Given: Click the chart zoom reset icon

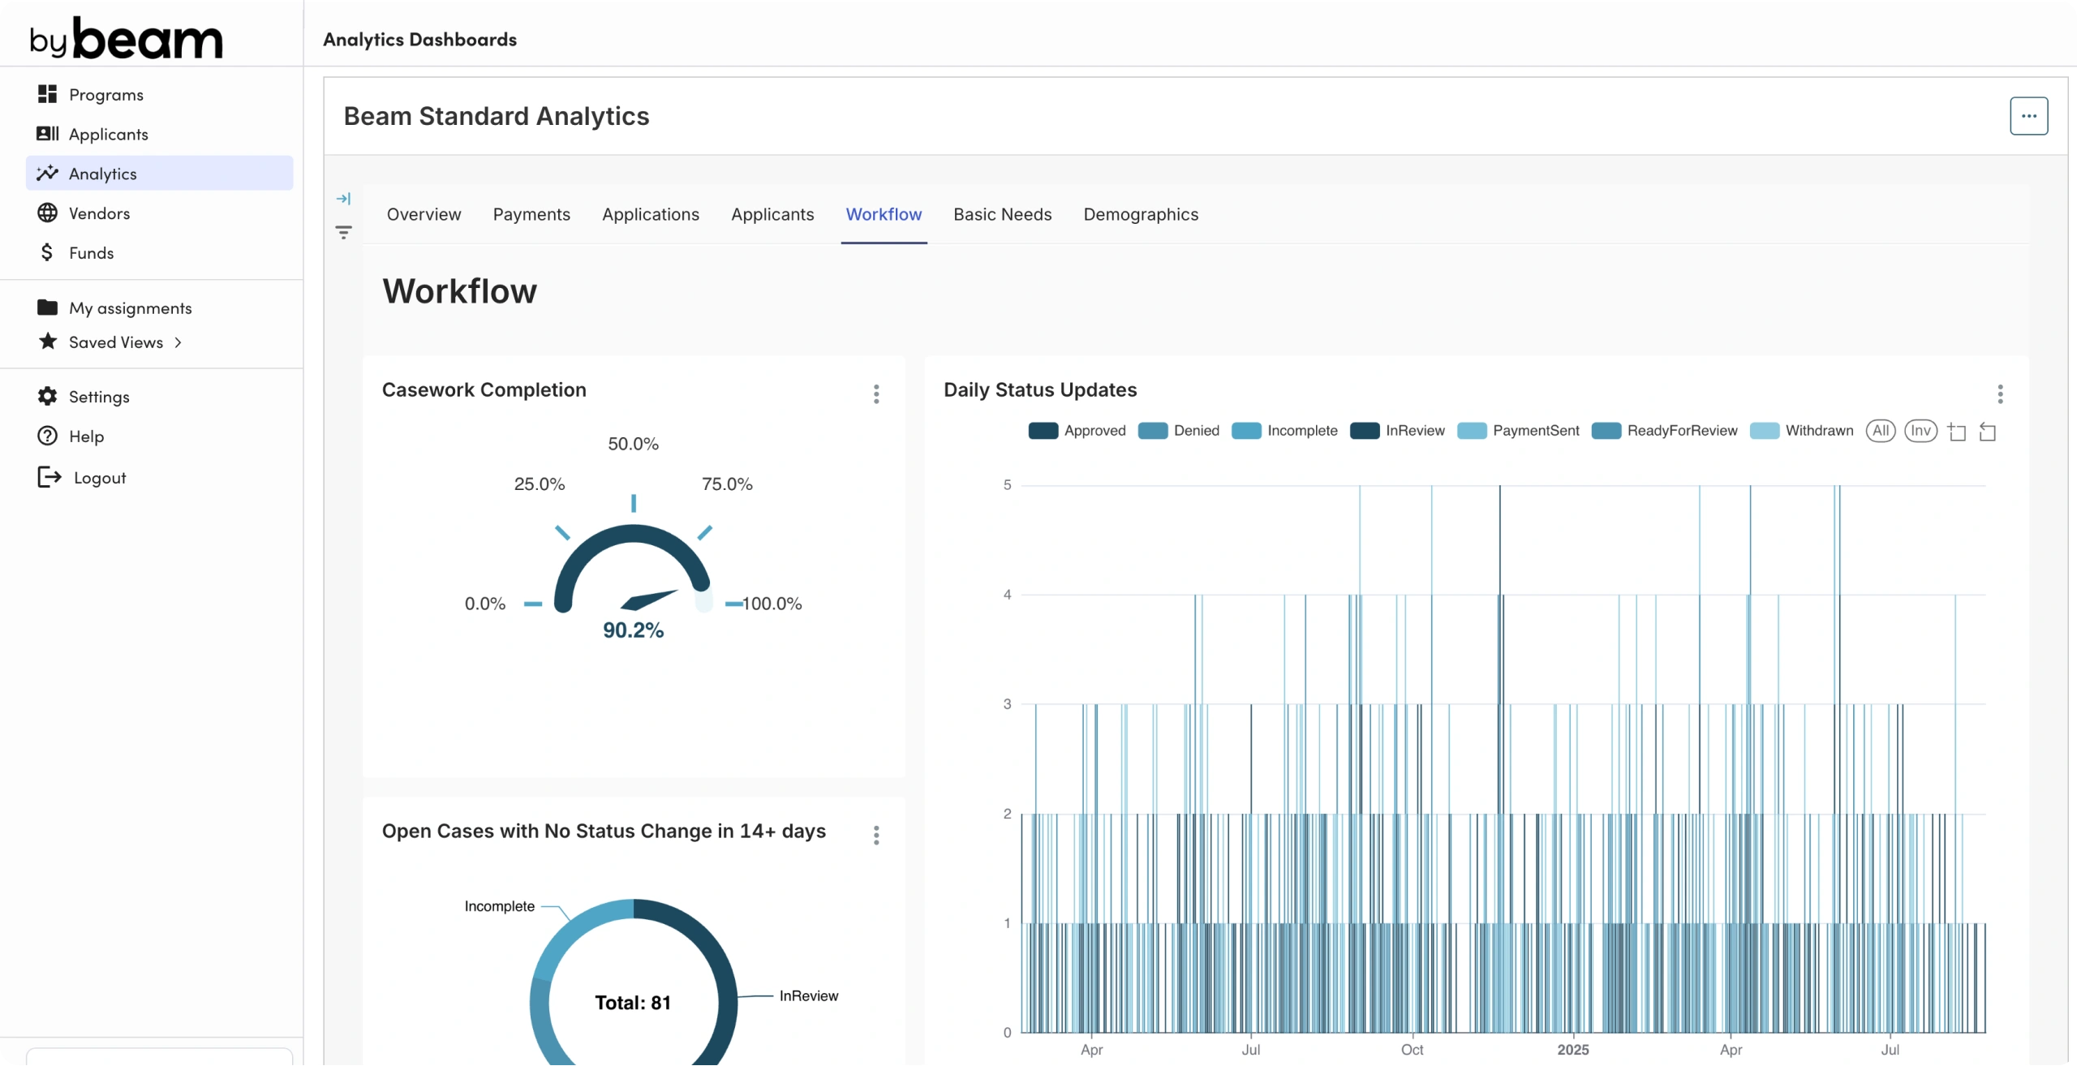Looking at the screenshot, I should (1988, 432).
